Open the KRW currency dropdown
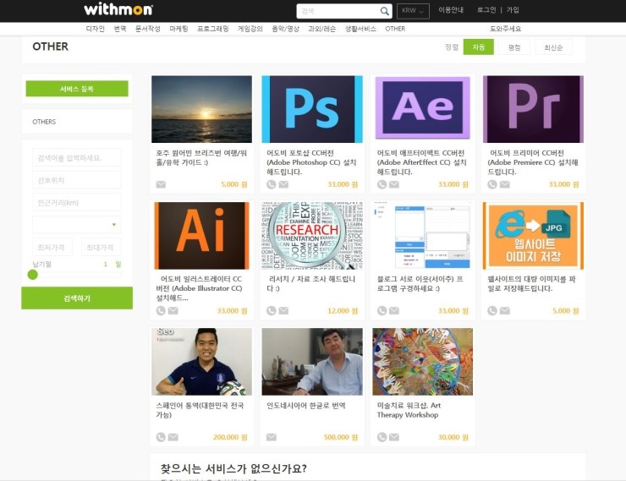 coord(413,11)
